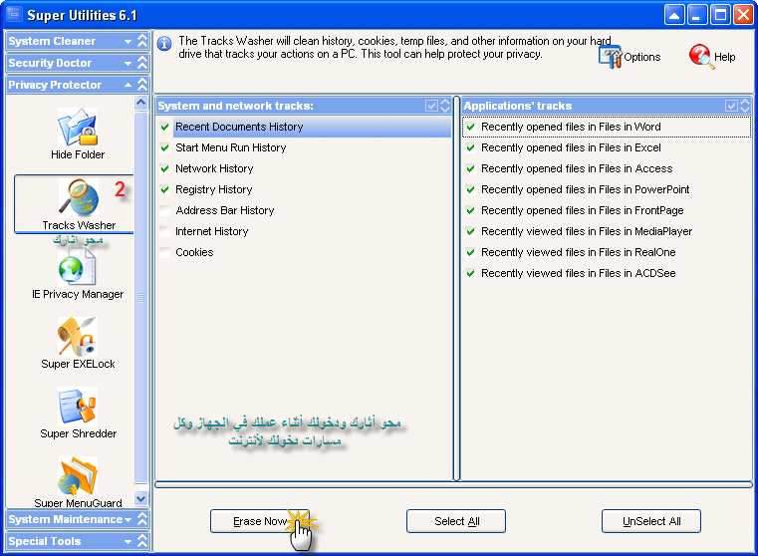Image resolution: width=758 pixels, height=556 pixels.
Task: Collapse System and network tracks panel arrows
Action: click(x=445, y=106)
